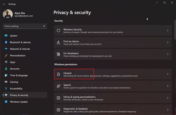The width and height of the screenshot is (176, 115).
Task: Open Inking & typing personalisation label
Action: coord(79,97)
